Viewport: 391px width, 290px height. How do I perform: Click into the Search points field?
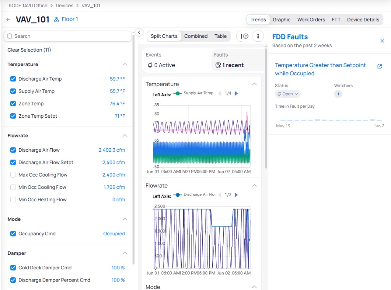coord(68,36)
